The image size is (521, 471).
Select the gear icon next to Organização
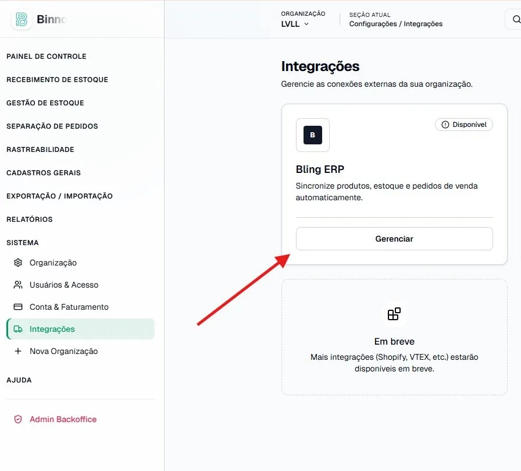(17, 263)
